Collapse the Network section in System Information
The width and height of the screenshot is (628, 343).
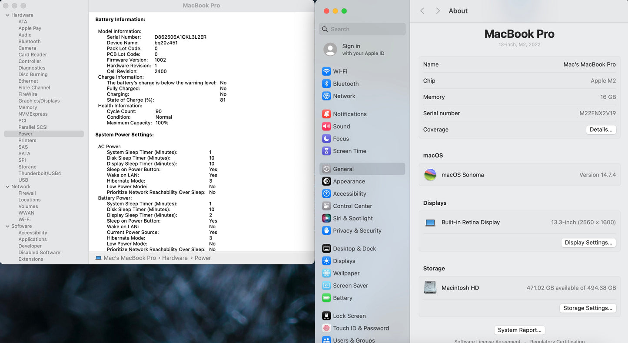(x=7, y=186)
